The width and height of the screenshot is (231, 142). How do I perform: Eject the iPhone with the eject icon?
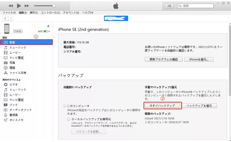[48, 26]
